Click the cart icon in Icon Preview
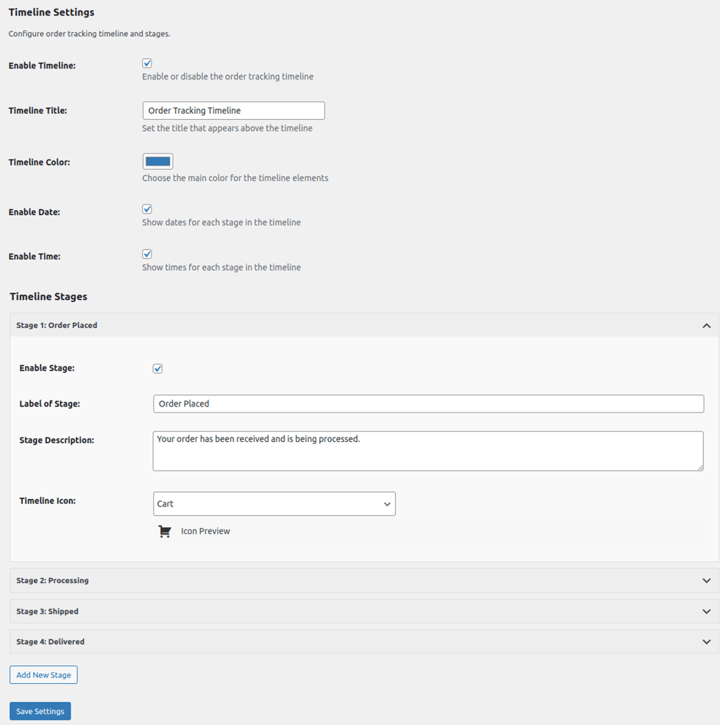Screen dimensions: 720x725 [x=165, y=531]
